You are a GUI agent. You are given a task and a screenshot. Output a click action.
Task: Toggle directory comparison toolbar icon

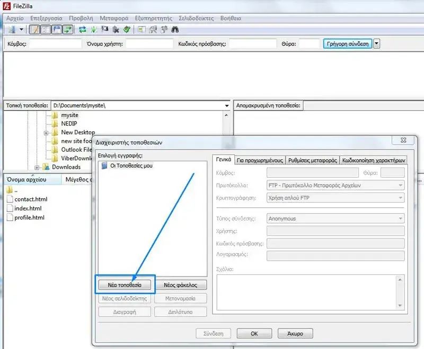point(153,30)
